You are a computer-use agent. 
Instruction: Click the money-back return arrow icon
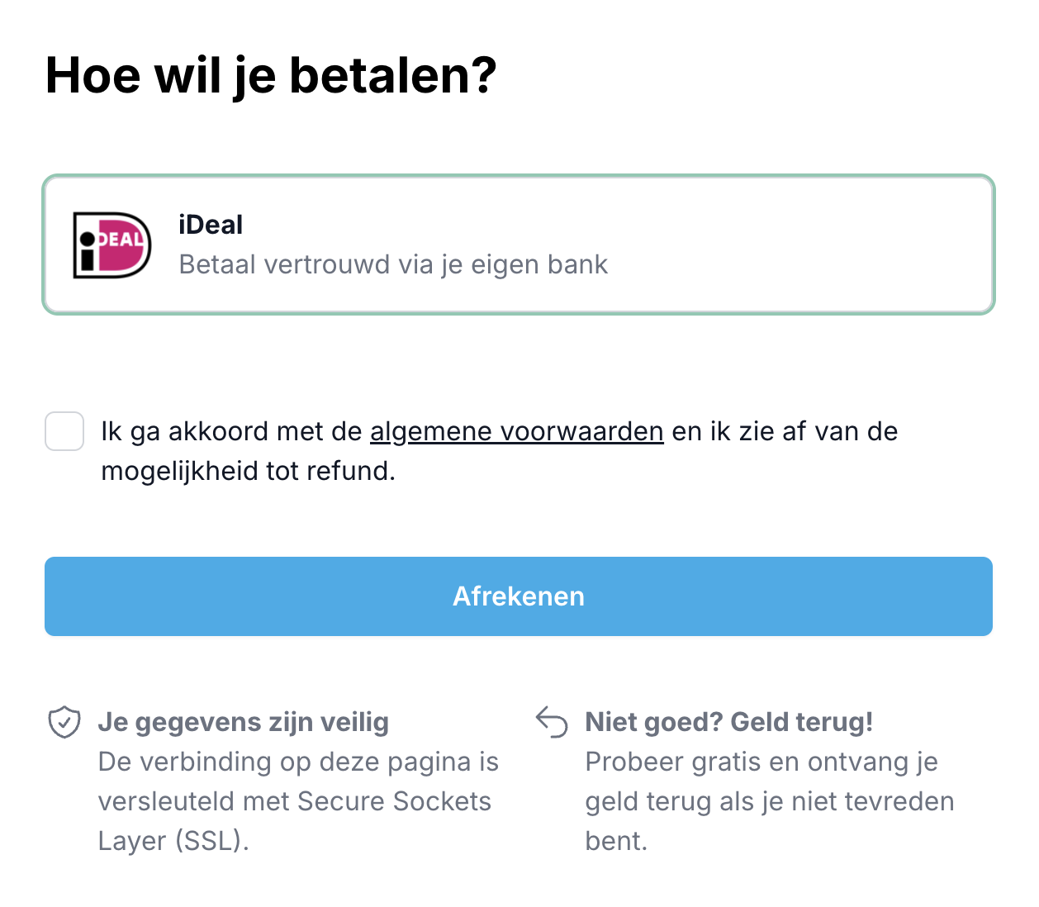[552, 722]
